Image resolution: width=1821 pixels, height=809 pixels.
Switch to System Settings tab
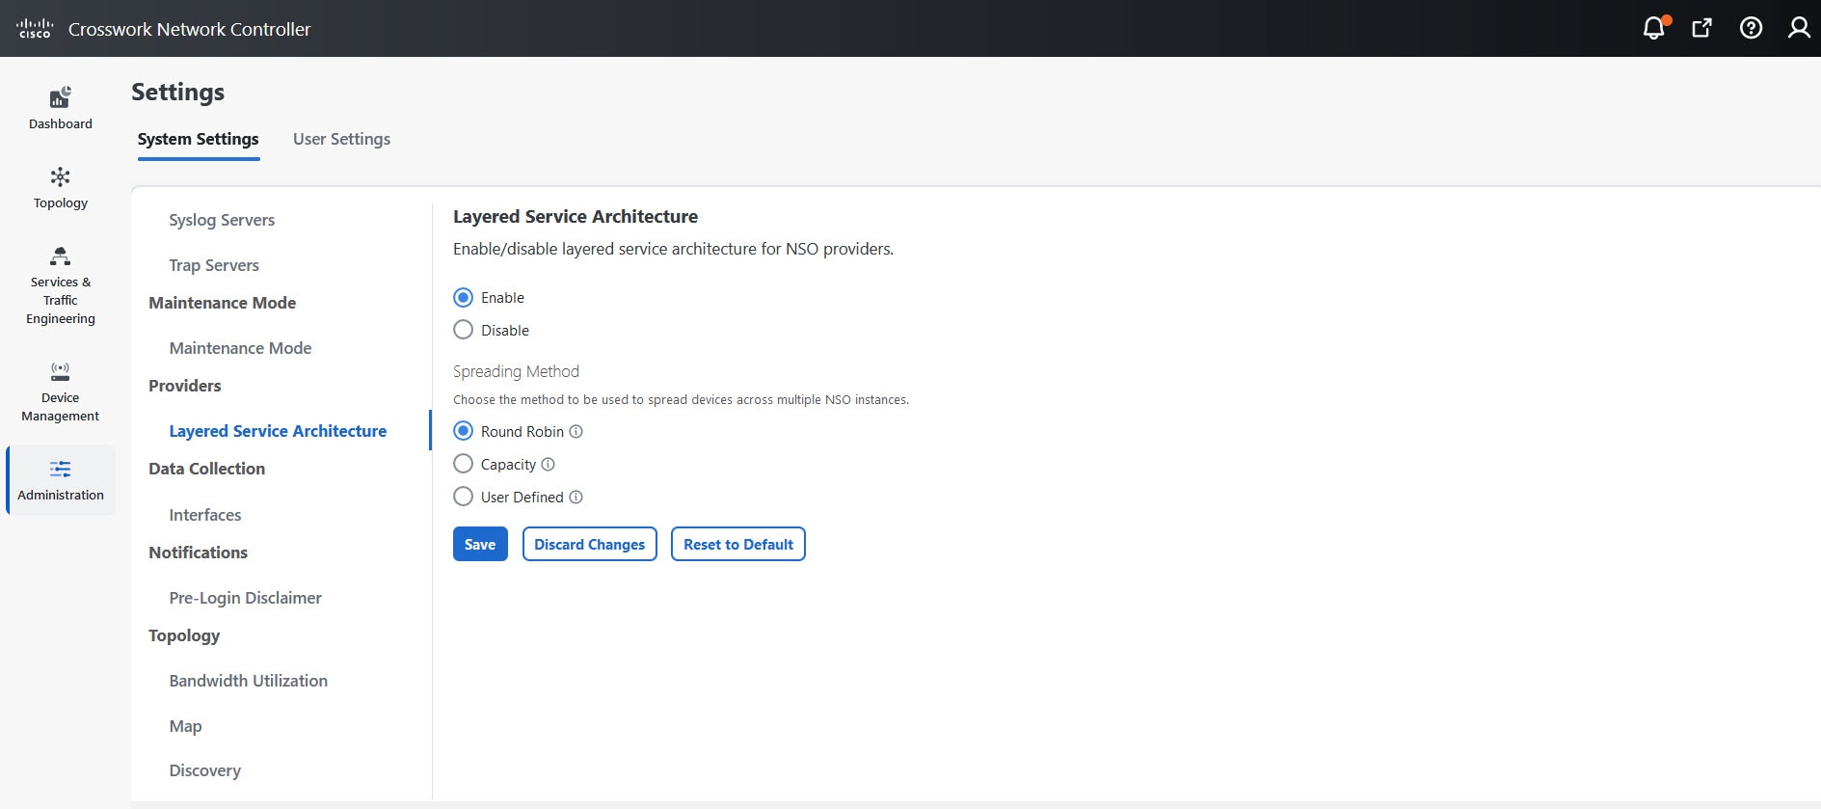coord(199,139)
